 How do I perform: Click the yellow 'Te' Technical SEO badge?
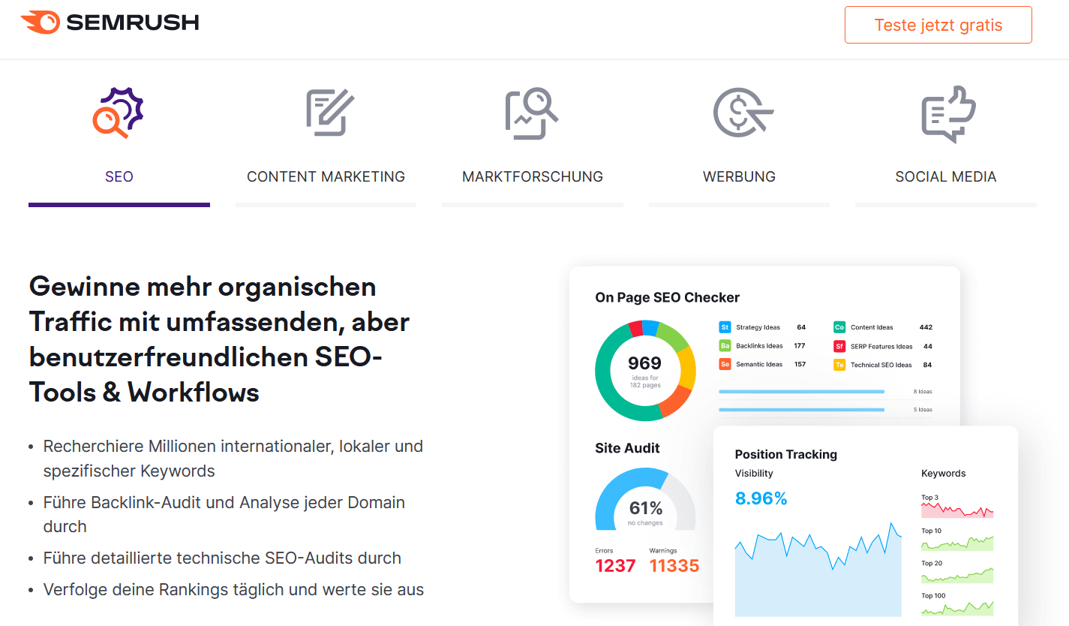[x=839, y=365]
